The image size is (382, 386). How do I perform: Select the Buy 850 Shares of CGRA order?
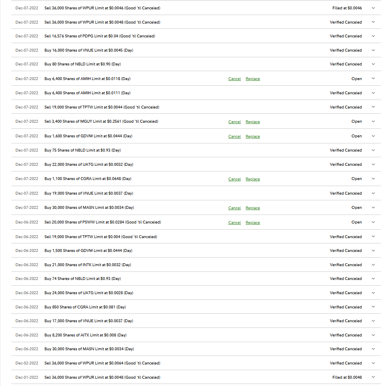(x=85, y=307)
